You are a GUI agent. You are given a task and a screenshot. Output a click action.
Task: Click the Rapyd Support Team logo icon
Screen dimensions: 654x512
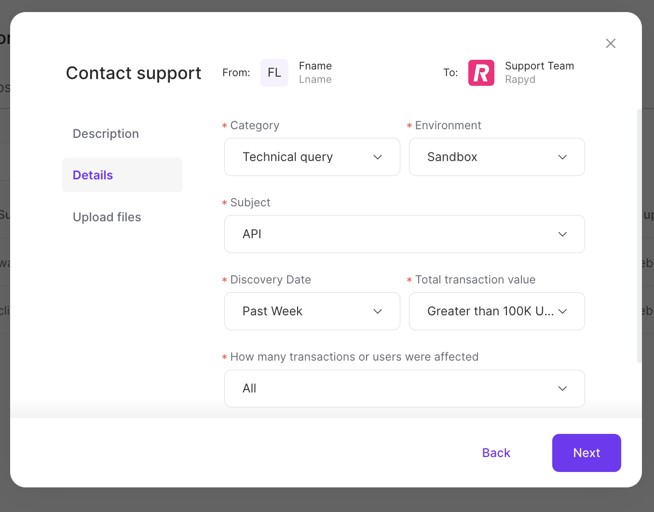point(481,73)
